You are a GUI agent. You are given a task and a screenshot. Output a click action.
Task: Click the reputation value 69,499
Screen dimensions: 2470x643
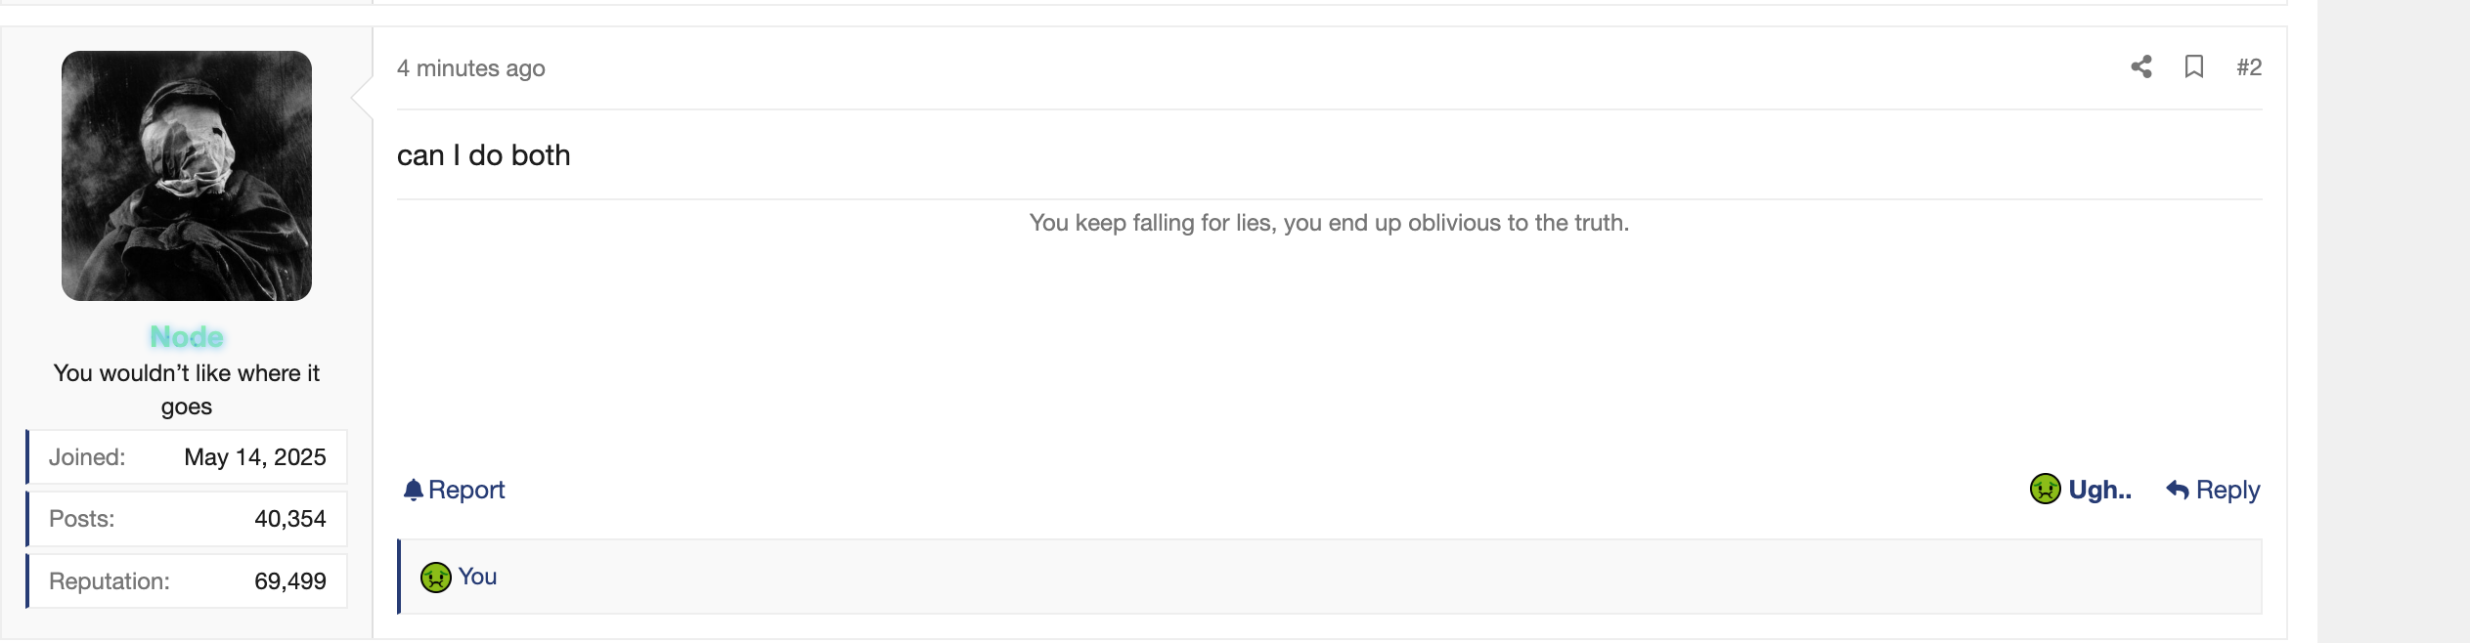pos(289,581)
